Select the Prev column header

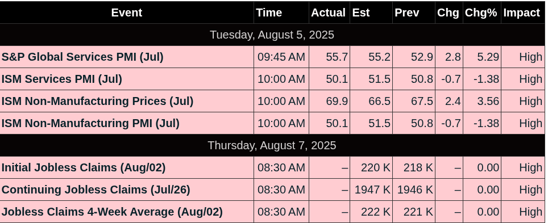tap(414, 12)
